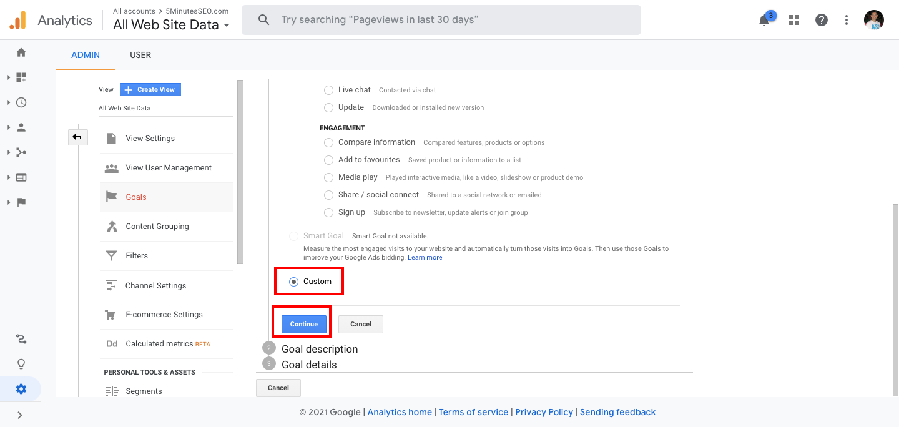899x427 pixels.
Task: Open the Admin gear icon in sidebar
Action: coord(21,389)
